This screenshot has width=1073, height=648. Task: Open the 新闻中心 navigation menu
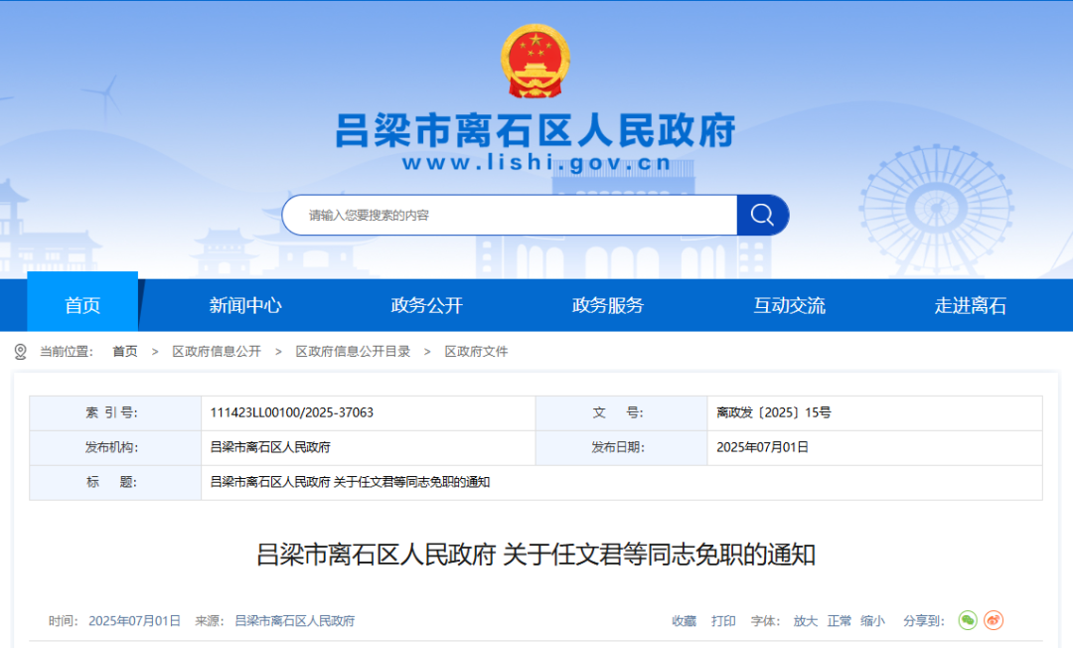[244, 305]
